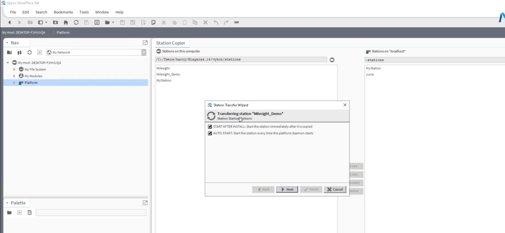This screenshot has height=233, width=505.
Task: Click the open tree icon in Nav
Action: pos(9,52)
